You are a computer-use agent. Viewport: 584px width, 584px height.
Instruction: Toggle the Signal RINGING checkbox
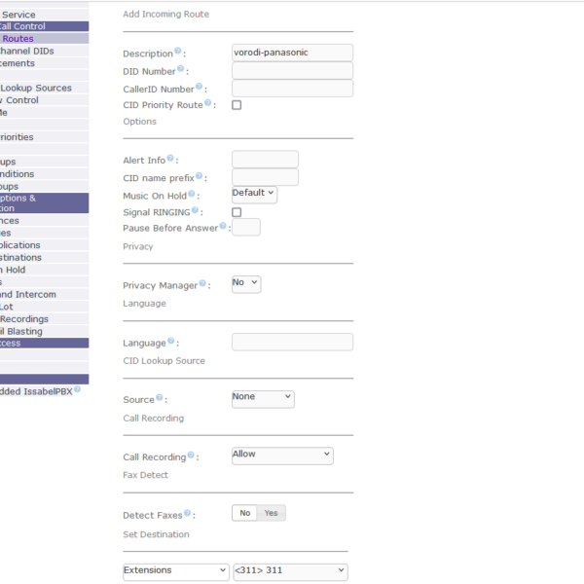237,212
